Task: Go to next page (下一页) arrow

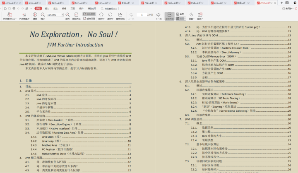Action: 158,14
